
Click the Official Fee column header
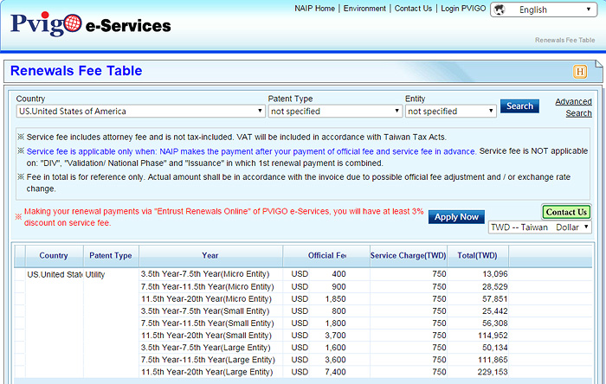tap(326, 255)
